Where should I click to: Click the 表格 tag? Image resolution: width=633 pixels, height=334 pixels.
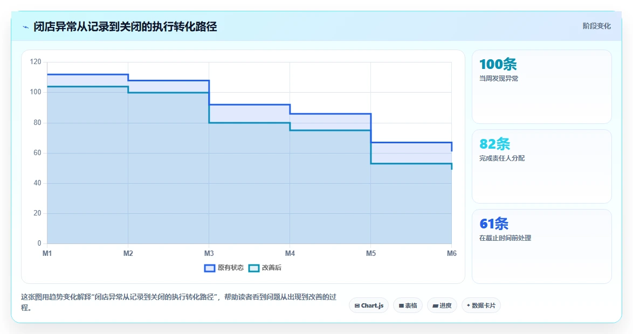(x=408, y=305)
